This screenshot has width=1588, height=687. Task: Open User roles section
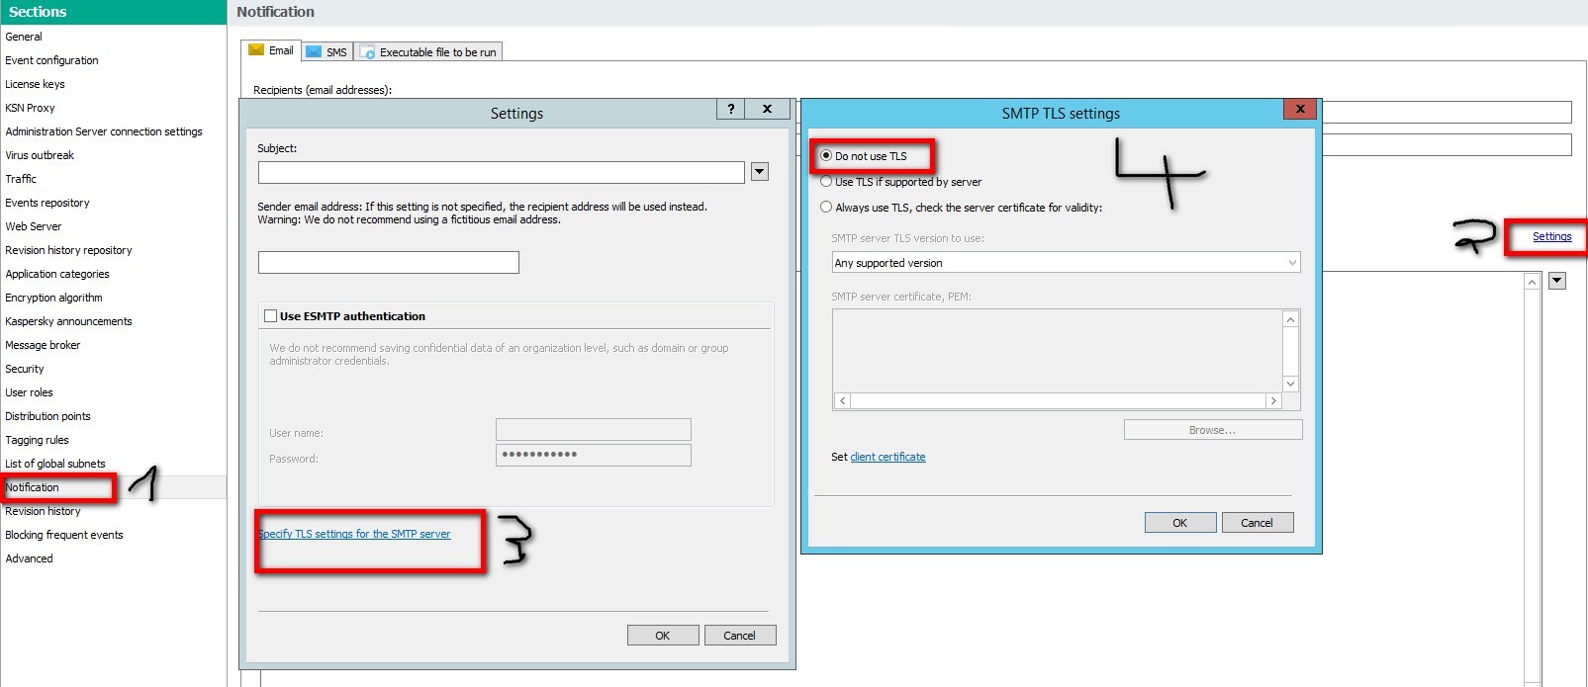(x=29, y=392)
